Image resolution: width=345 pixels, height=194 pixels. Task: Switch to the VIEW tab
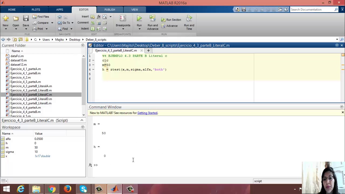[134, 10]
